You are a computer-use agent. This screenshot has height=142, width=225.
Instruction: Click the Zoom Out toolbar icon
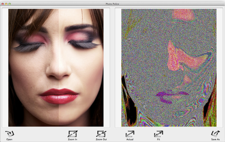[x=101, y=134]
